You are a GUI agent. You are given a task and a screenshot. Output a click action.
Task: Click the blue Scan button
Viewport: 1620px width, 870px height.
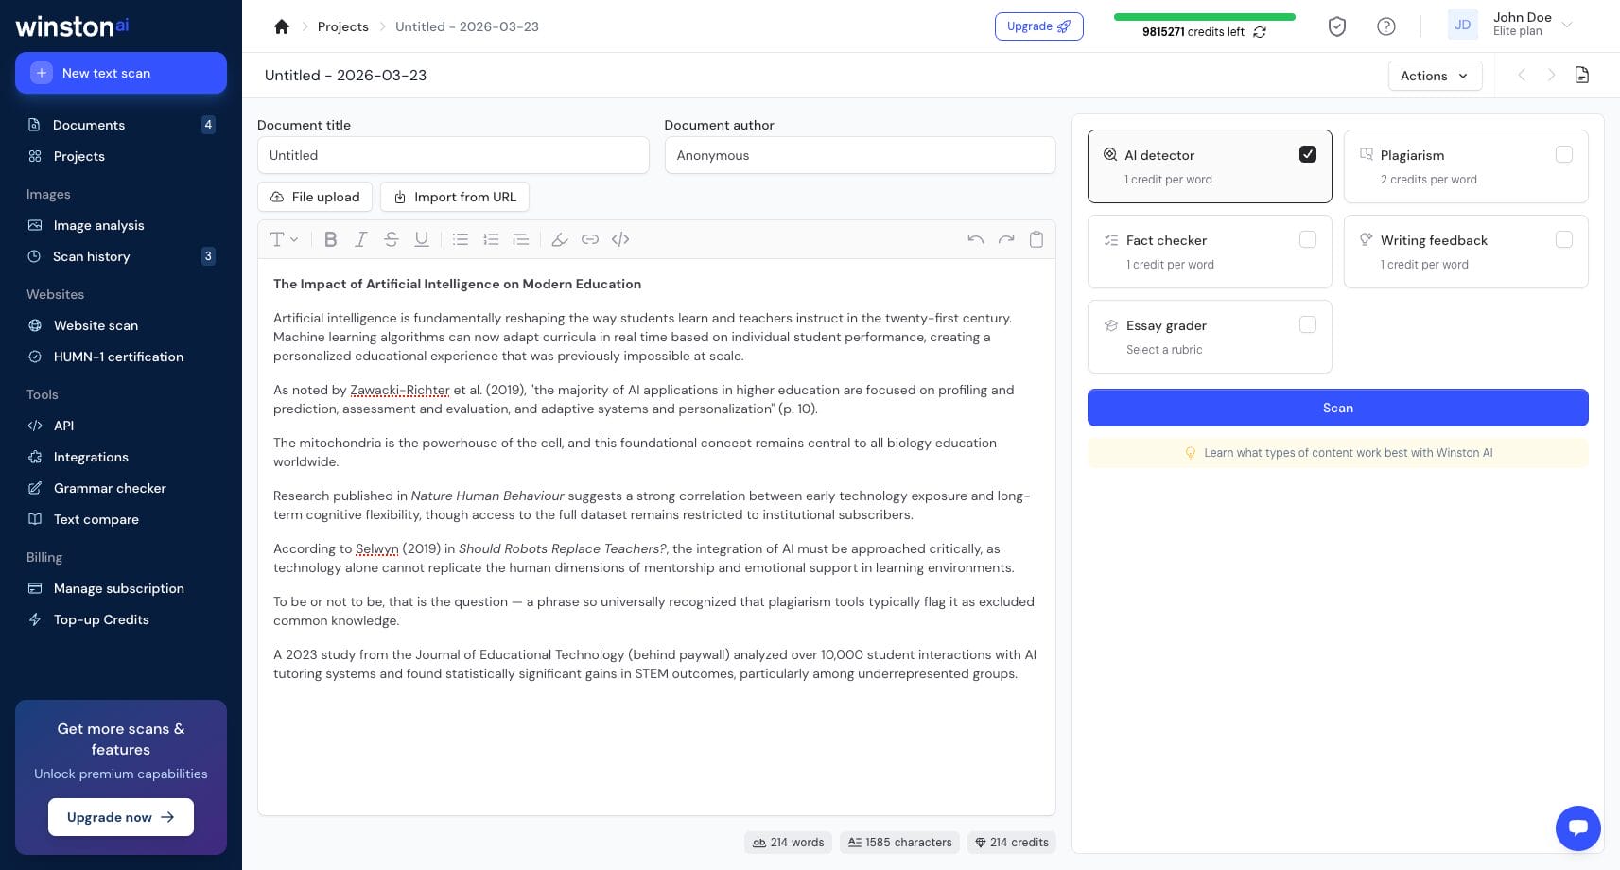(x=1337, y=408)
